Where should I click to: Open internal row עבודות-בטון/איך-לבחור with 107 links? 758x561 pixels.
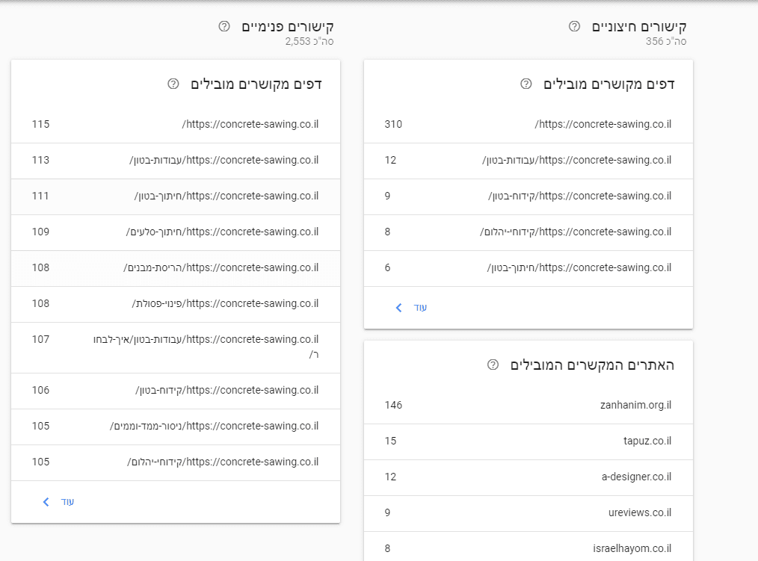pos(176,347)
